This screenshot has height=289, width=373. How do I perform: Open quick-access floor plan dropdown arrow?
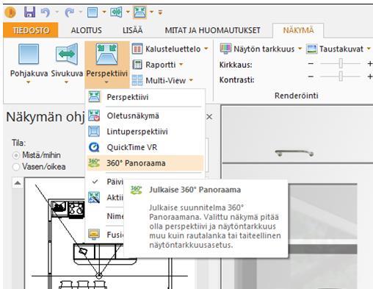tap(104, 12)
